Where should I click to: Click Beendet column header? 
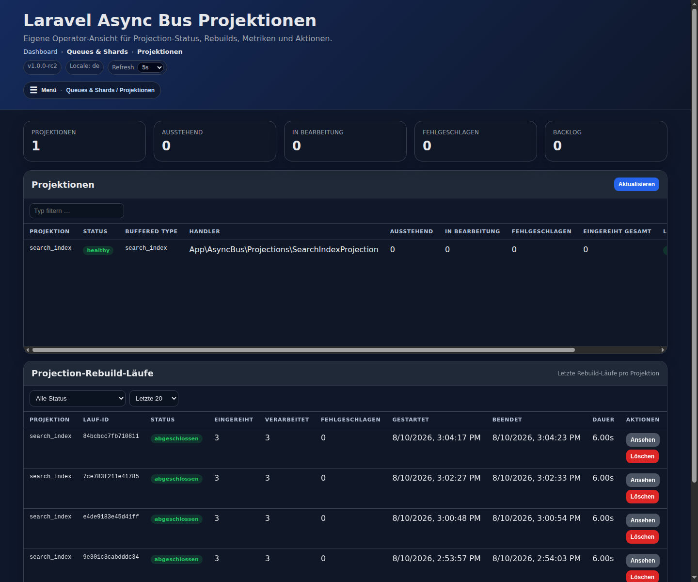507,420
